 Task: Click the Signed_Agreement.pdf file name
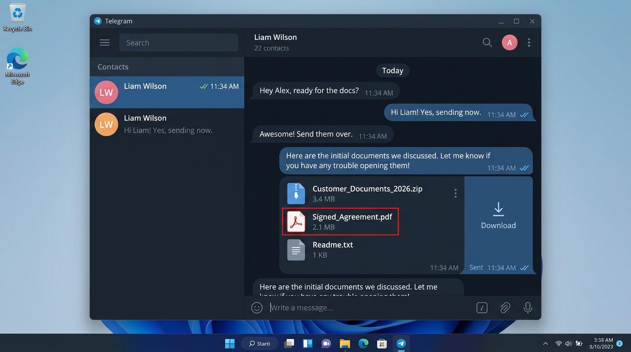tap(352, 217)
